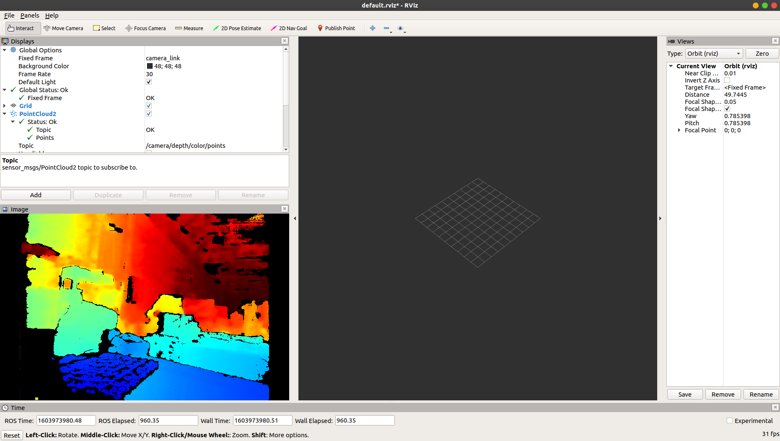780x441 pixels.
Task: Choose the Select tool
Action: (x=104, y=28)
